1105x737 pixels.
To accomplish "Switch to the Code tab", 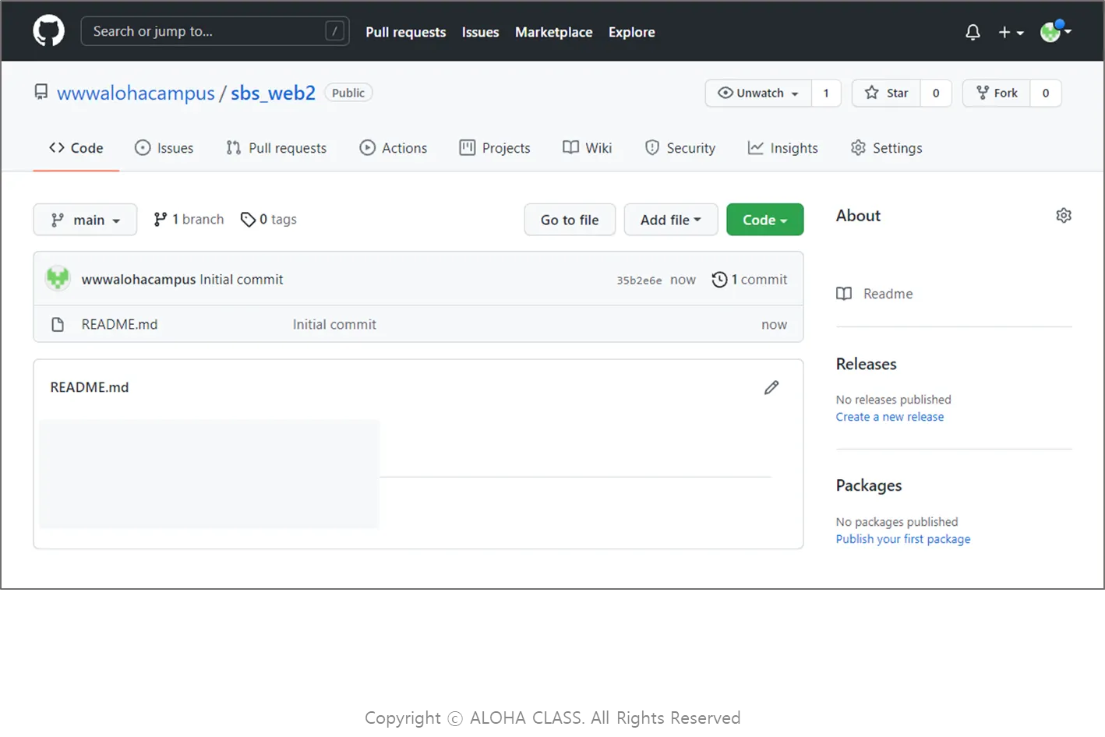I will pyautogui.click(x=76, y=148).
